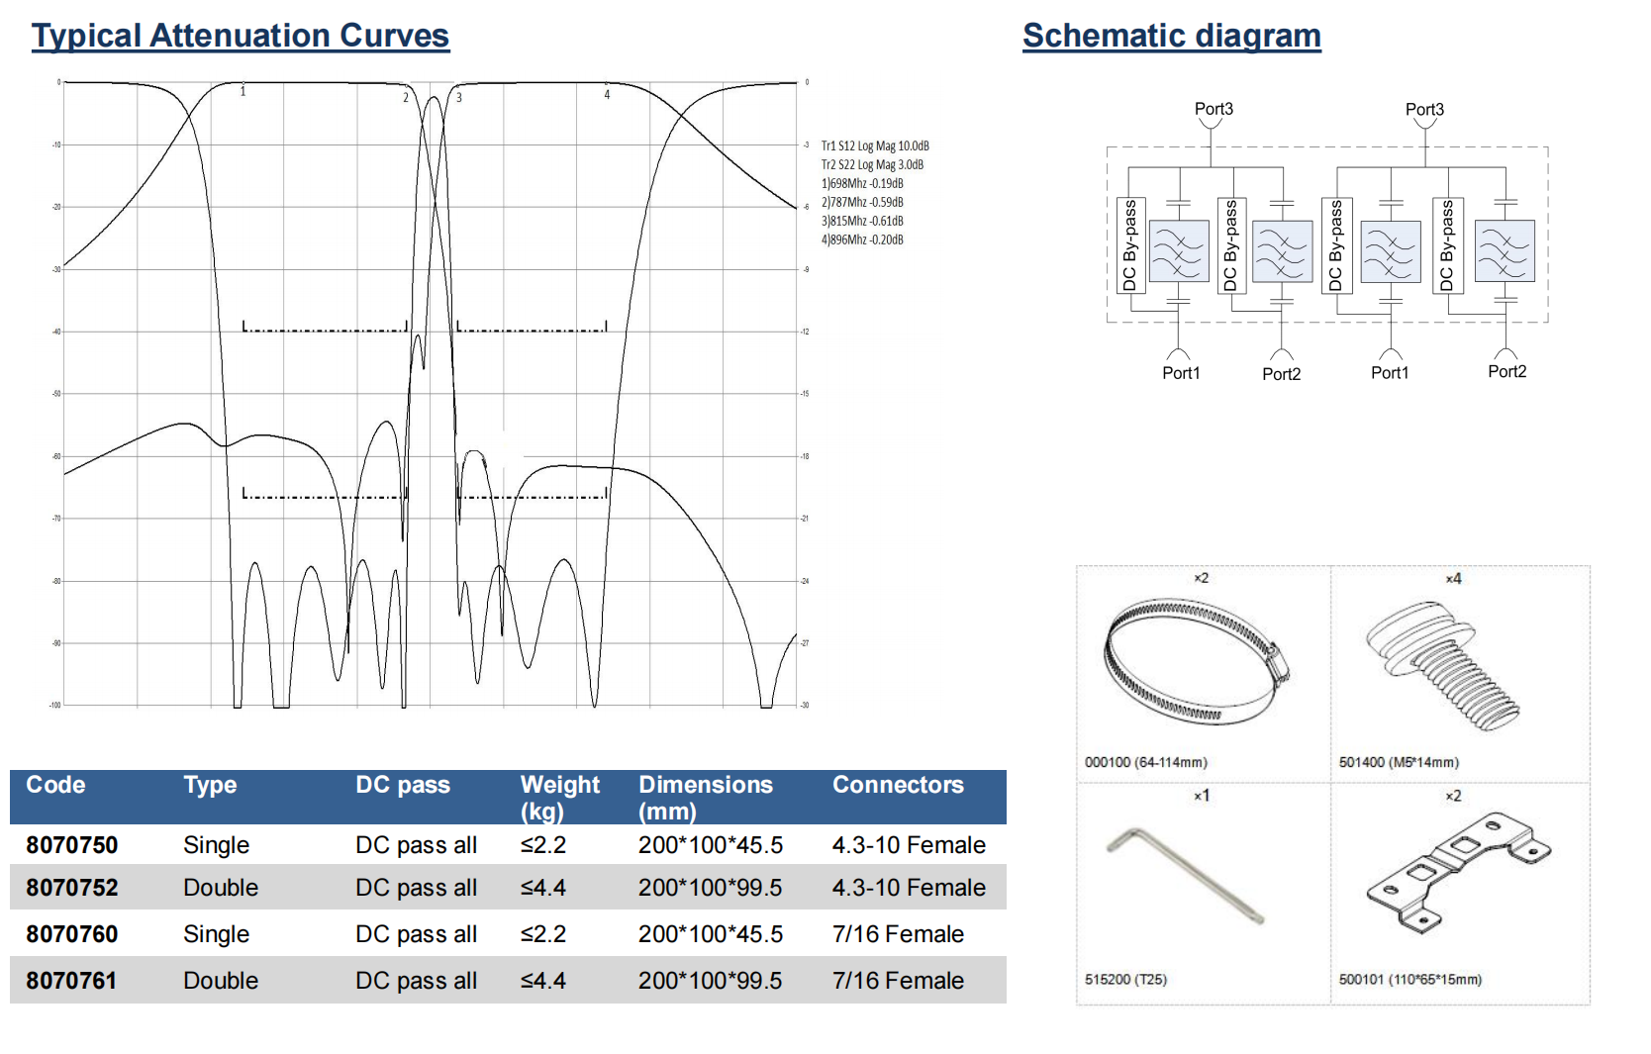Click product code 8070752 in table
This screenshot has width=1651, height=1054.
click(71, 888)
